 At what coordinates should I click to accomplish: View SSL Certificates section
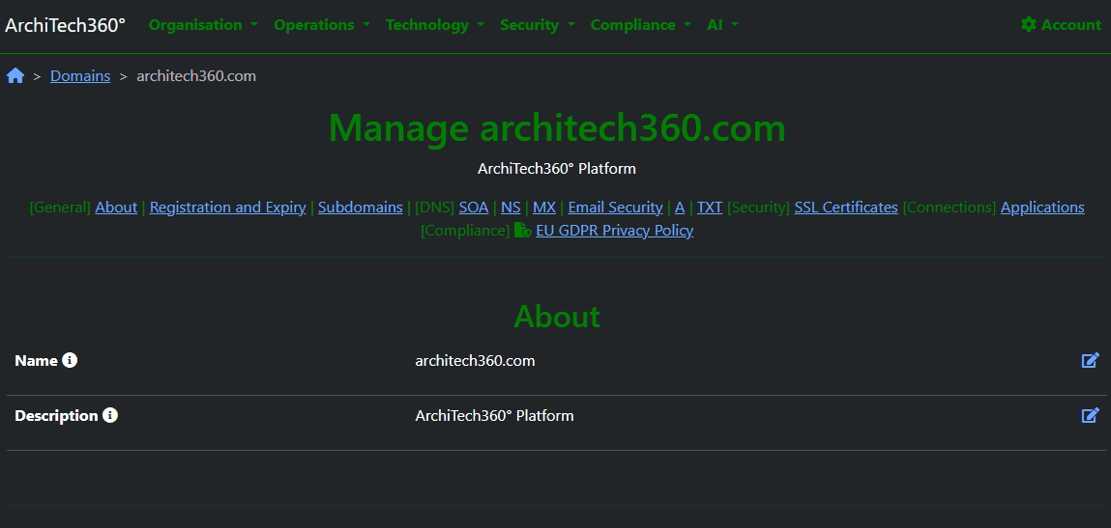[846, 208]
